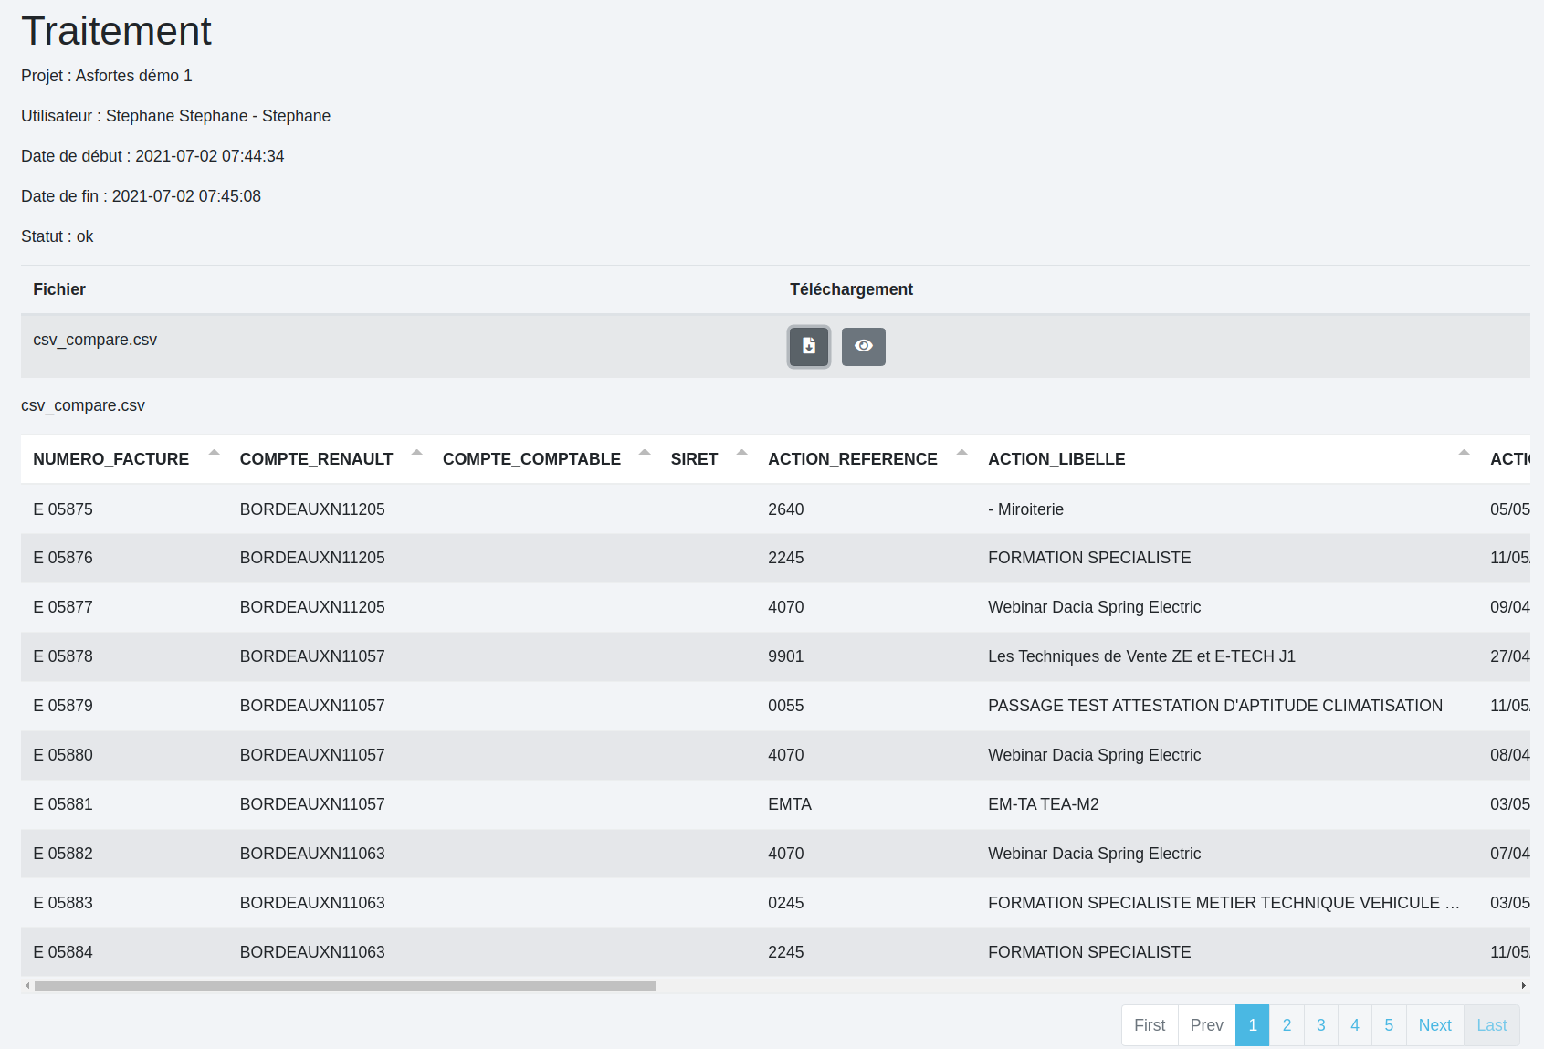Sort by COMPTE_RENAULT column arrow

point(416,454)
